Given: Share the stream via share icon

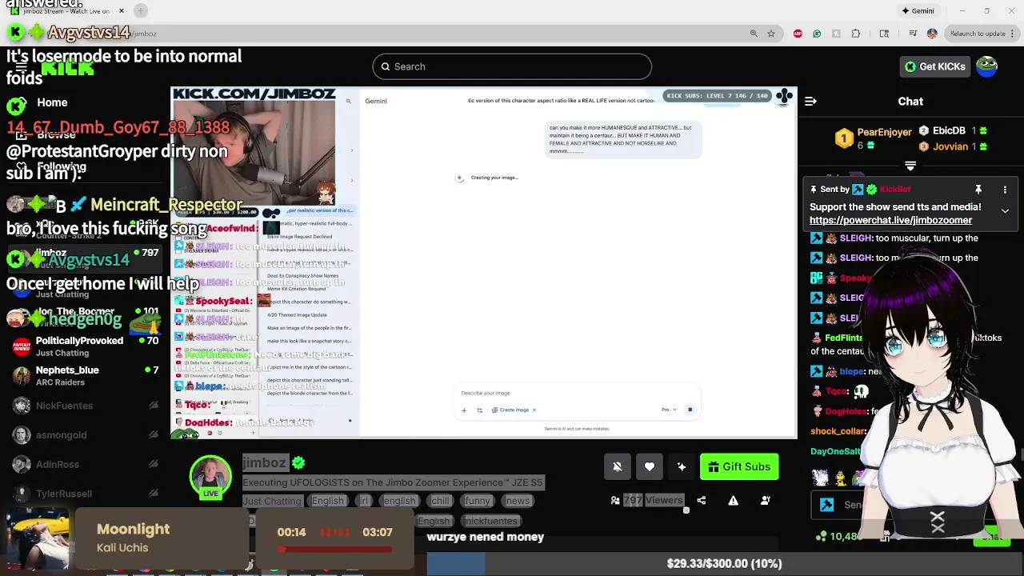Looking at the screenshot, I should click(x=701, y=500).
